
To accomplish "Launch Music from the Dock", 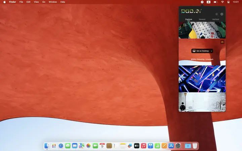I will click(x=144, y=146).
